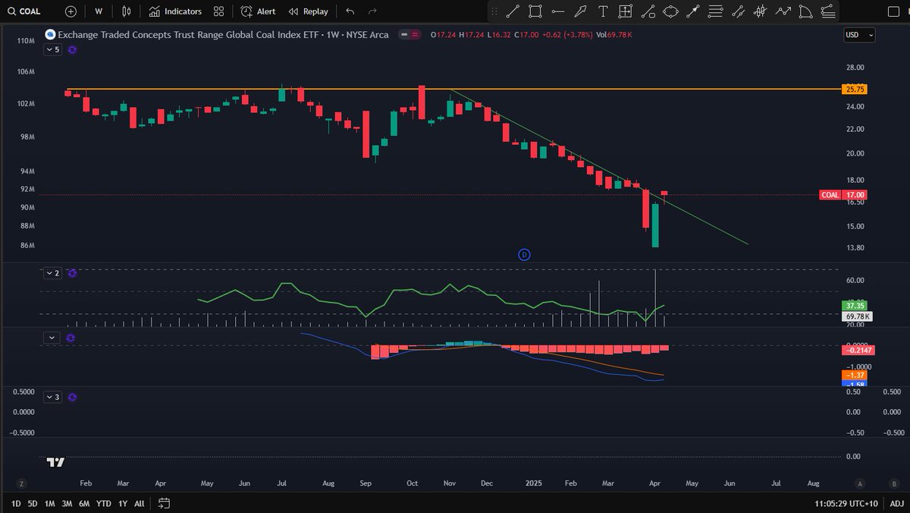Select the Horizontal Line drawing tool
Screen dimensions: 910x513
point(558,11)
